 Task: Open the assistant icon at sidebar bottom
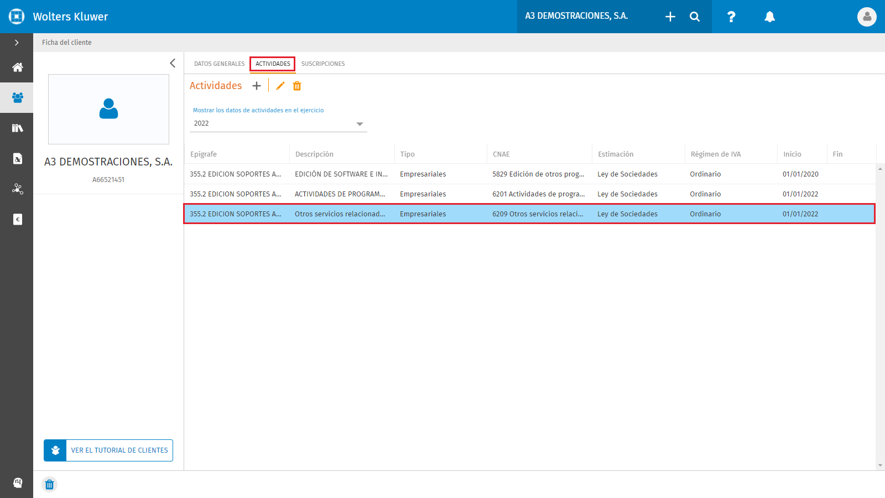pos(17,483)
